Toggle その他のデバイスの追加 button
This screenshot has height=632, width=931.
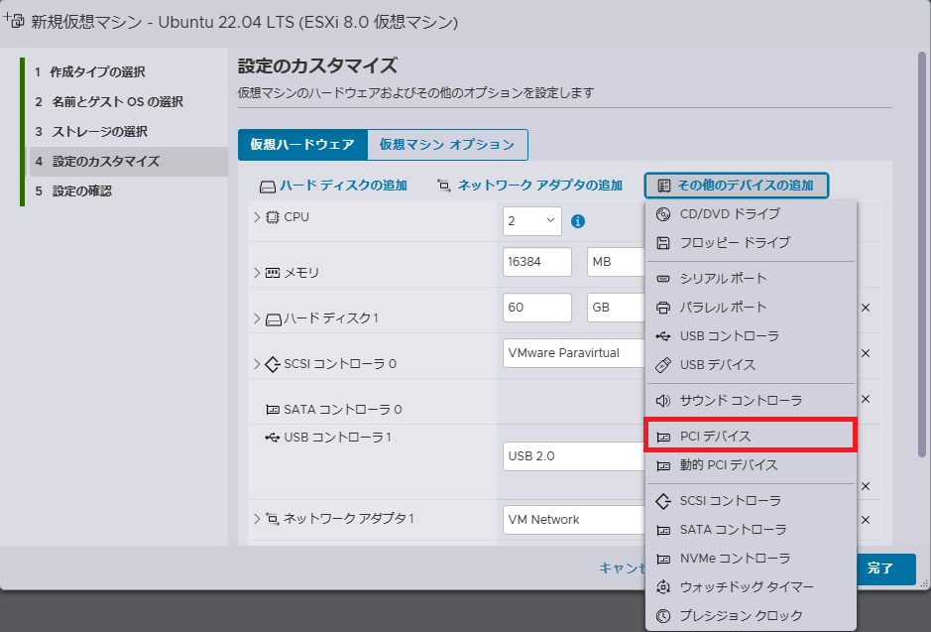[737, 186]
